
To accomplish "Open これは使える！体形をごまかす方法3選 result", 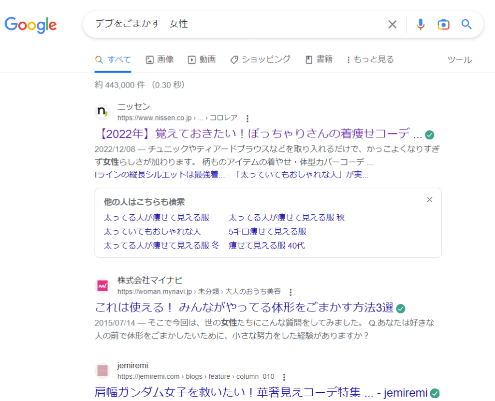I will (x=244, y=308).
